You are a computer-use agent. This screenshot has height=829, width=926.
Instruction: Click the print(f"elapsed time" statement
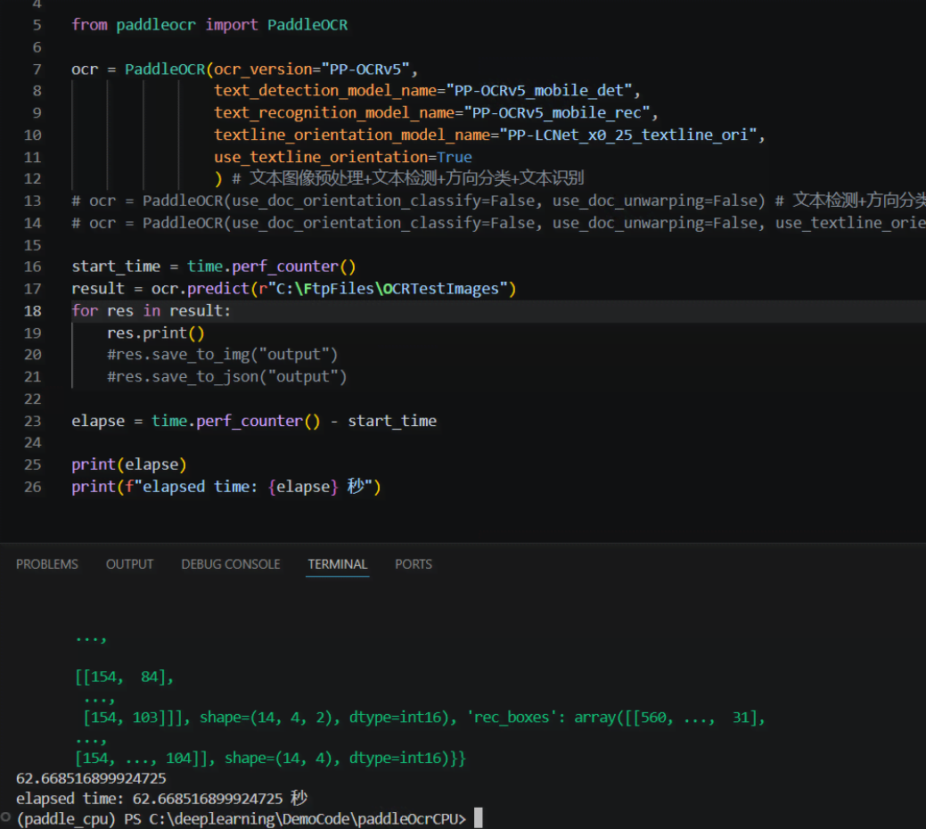pos(226,487)
